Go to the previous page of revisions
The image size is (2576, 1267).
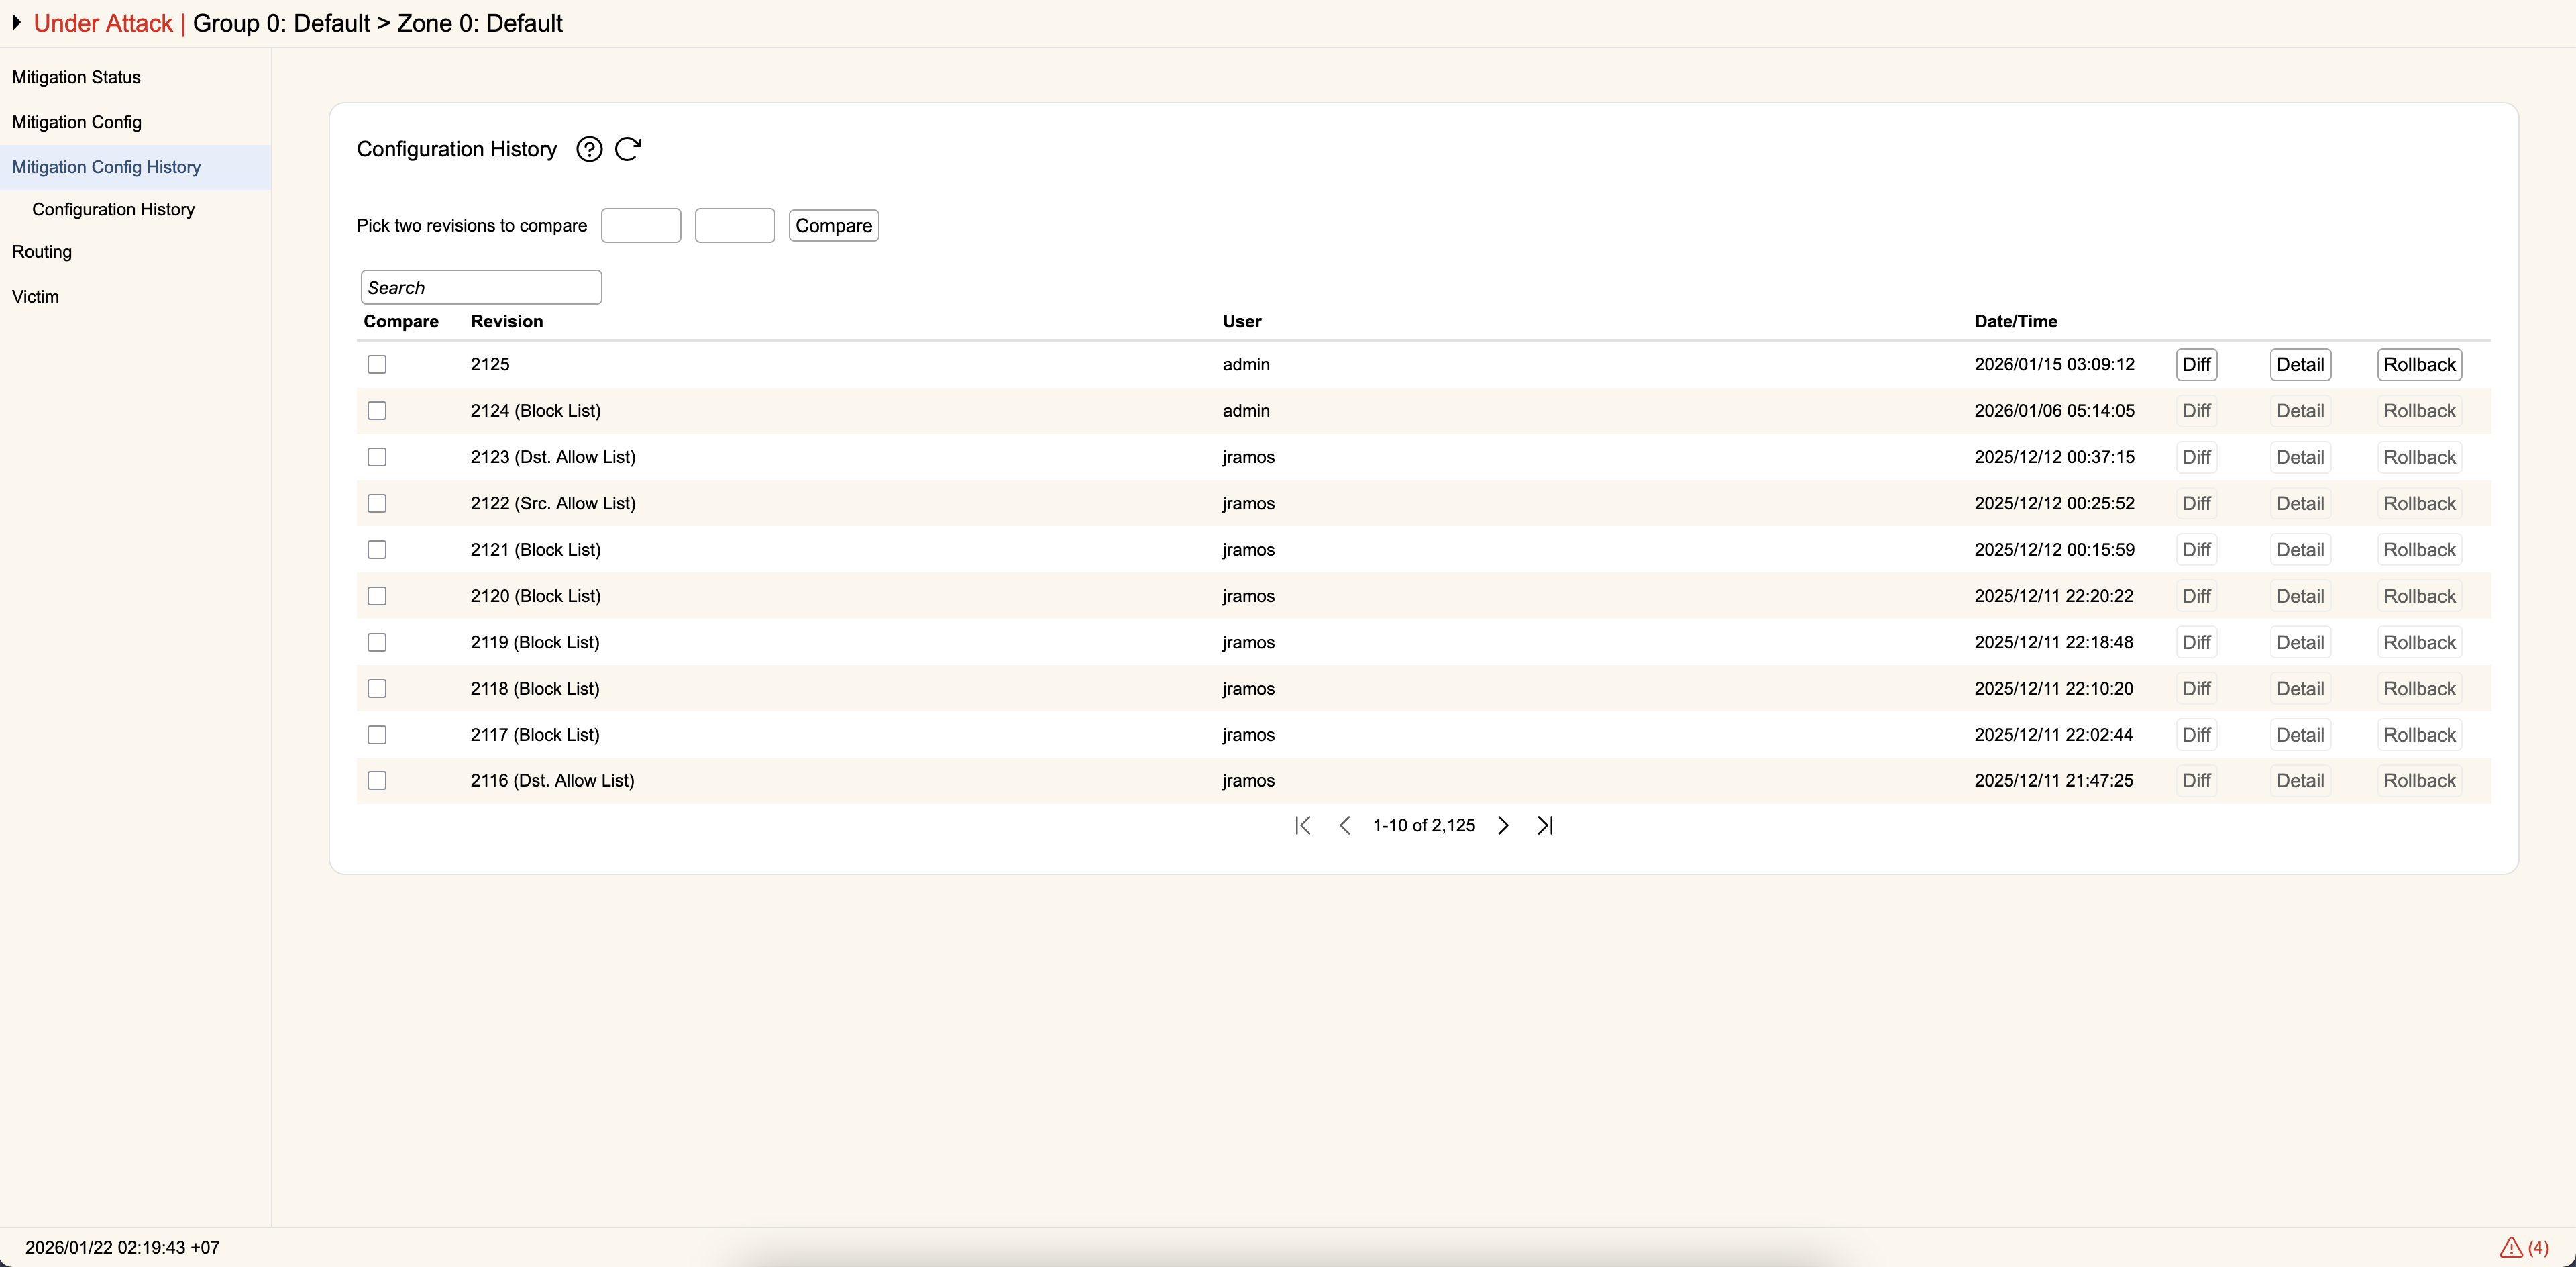(1345, 825)
